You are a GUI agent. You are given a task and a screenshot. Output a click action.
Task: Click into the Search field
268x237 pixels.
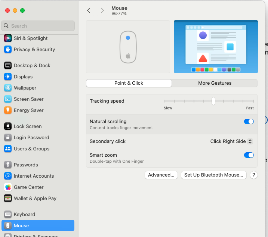(x=38, y=26)
